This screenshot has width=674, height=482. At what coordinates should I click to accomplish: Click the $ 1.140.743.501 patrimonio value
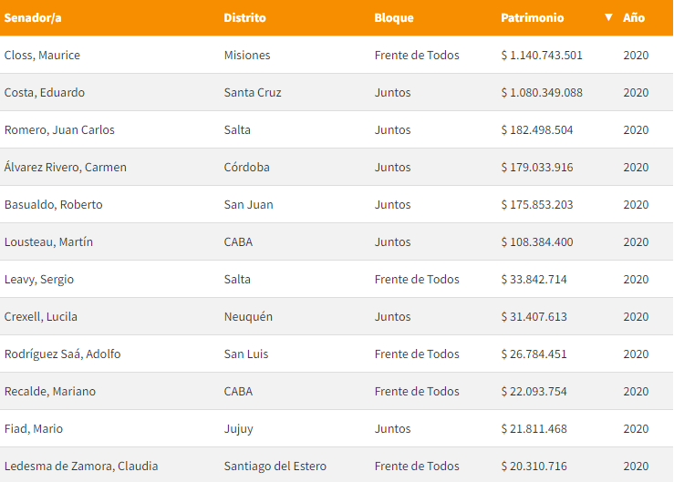[x=541, y=55]
